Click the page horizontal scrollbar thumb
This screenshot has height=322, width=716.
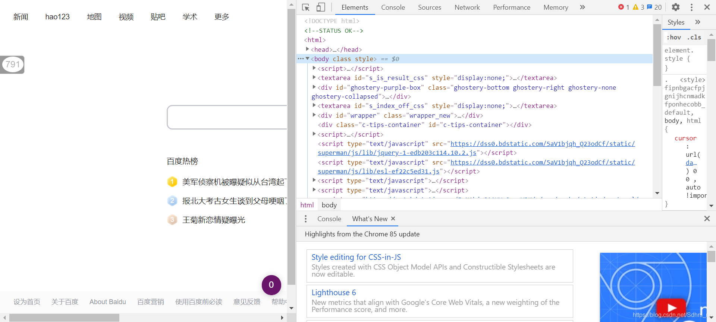tap(64, 318)
